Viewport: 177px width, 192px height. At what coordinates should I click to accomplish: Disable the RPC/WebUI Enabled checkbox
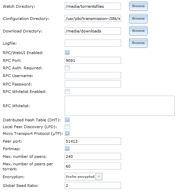67,53
